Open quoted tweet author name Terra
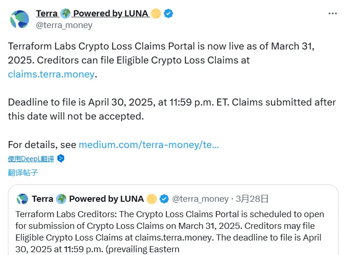345x255 pixels. (42, 199)
